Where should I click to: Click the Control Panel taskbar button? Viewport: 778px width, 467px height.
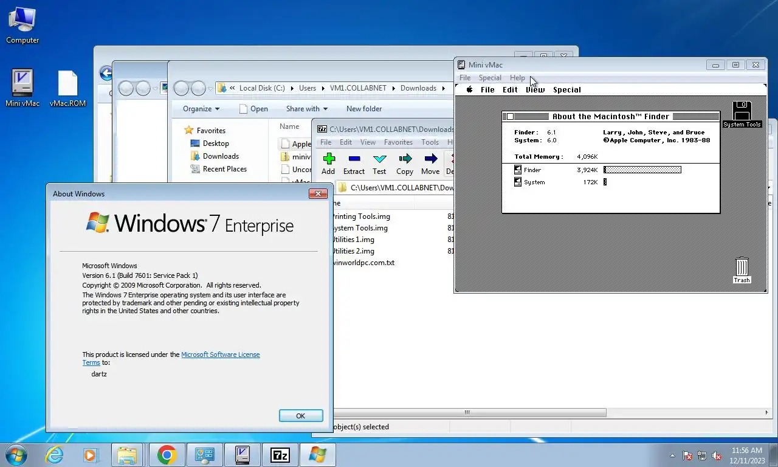[204, 455]
